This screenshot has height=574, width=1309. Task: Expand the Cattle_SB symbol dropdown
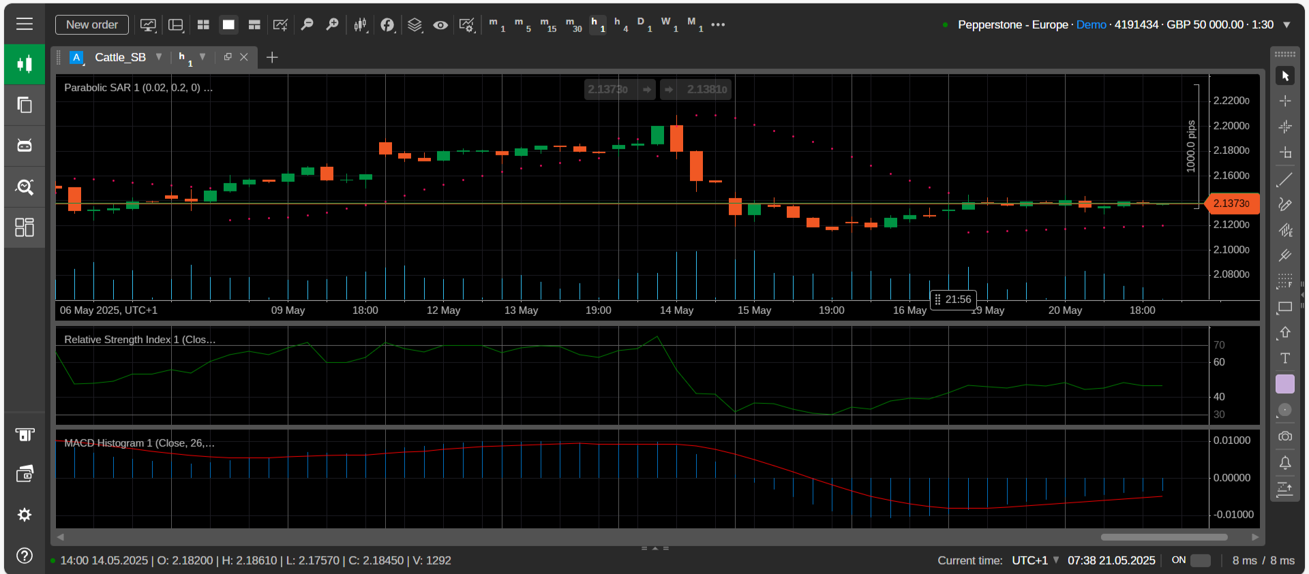tap(159, 57)
